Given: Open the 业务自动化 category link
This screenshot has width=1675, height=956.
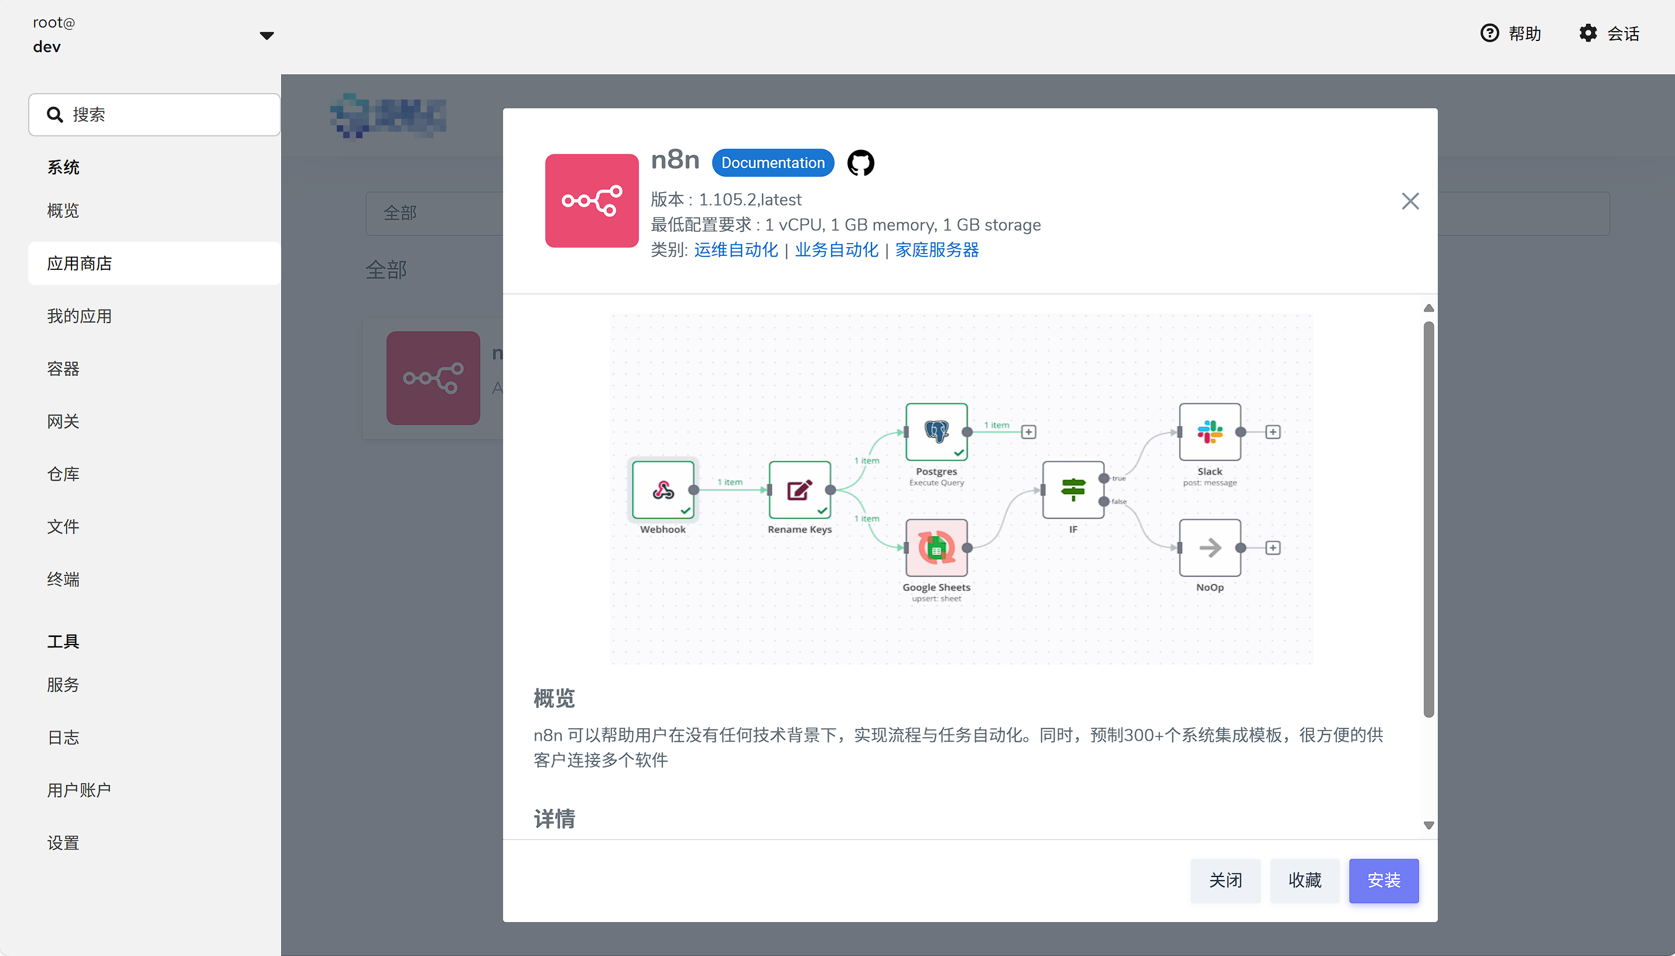Looking at the screenshot, I should pos(835,249).
